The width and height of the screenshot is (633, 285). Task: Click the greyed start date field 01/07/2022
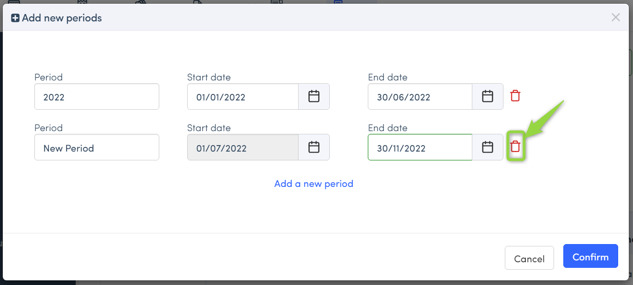pos(242,147)
